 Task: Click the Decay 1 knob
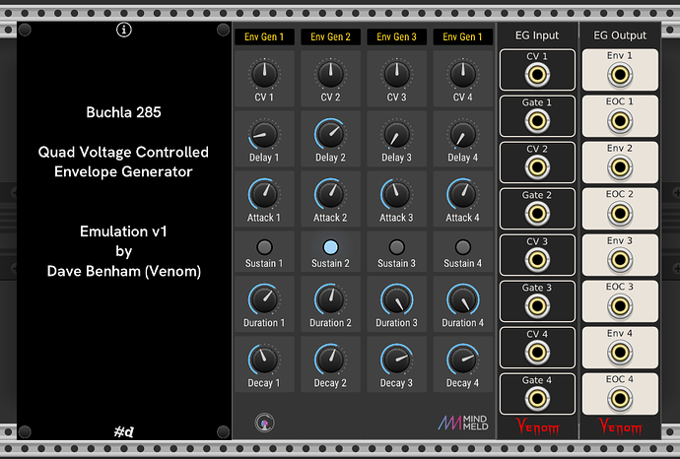click(x=264, y=360)
